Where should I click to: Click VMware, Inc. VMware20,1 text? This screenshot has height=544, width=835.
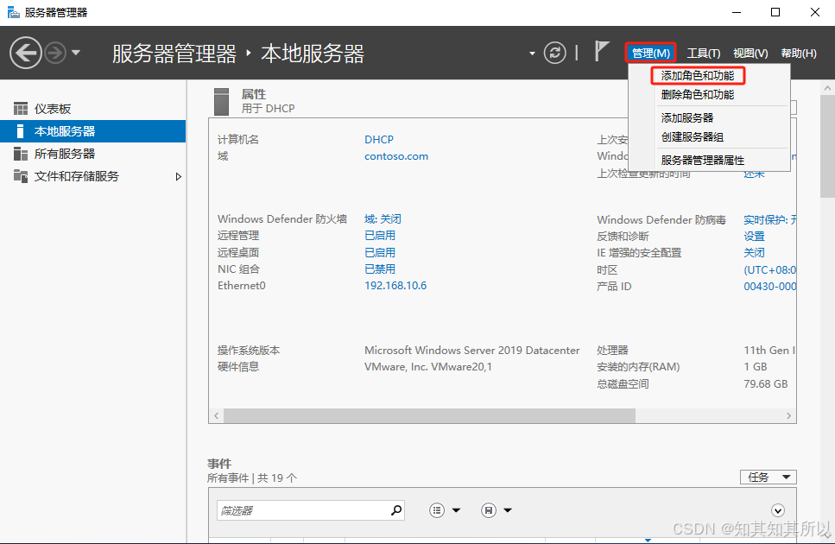pos(428,367)
